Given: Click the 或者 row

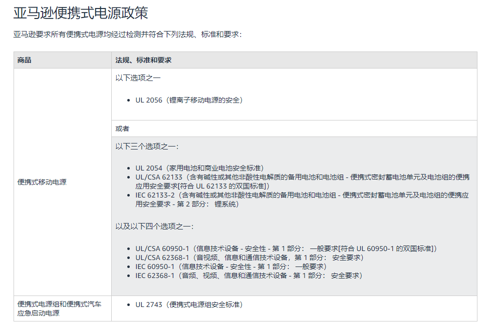Looking at the screenshot, I should tap(294, 128).
